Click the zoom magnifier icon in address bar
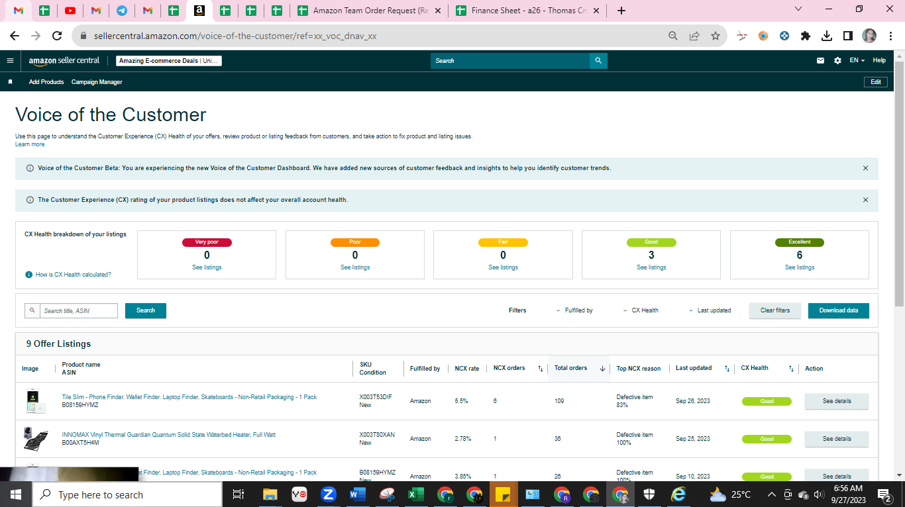 (x=673, y=36)
